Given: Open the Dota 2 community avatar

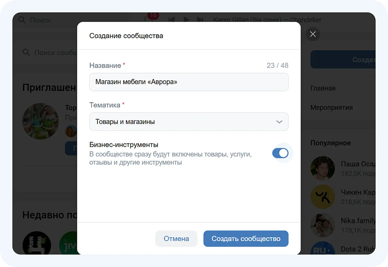Looking at the screenshot, I should pos(323,248).
